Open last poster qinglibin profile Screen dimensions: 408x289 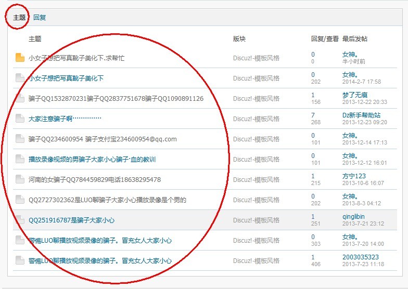coord(353,217)
